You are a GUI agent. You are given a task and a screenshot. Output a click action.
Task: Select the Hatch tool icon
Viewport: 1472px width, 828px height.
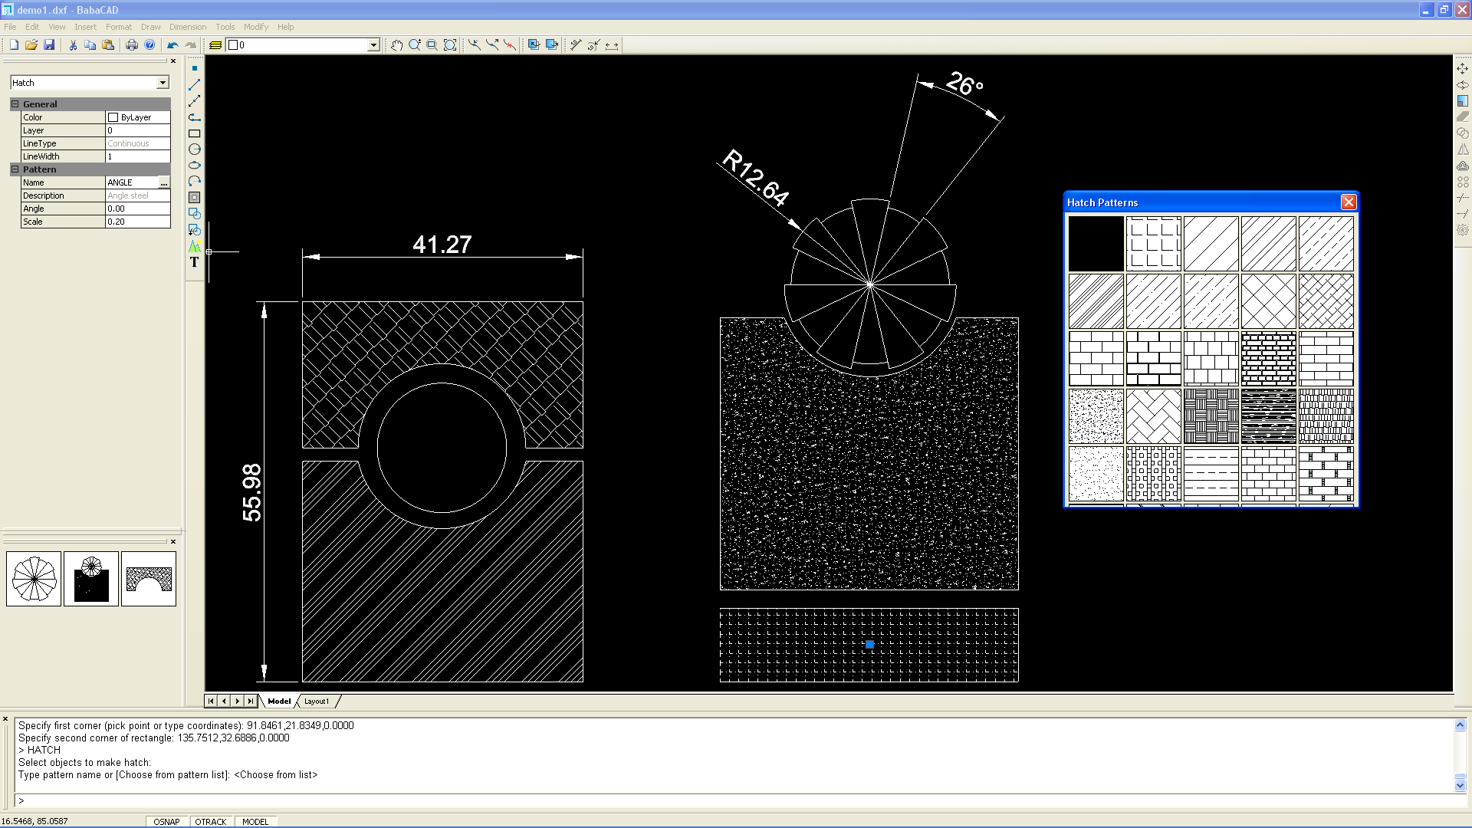pos(195,198)
